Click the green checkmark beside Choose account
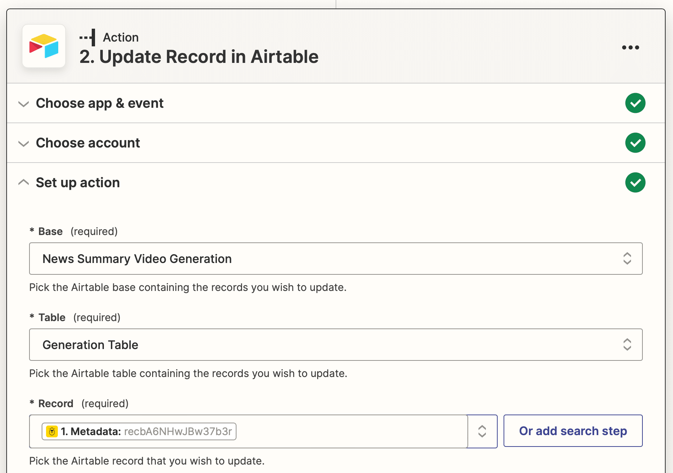Screen dimensions: 673x473 click(635, 143)
